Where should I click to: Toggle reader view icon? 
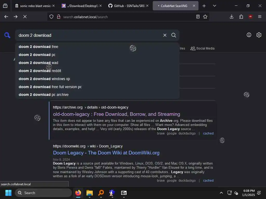point(198,17)
